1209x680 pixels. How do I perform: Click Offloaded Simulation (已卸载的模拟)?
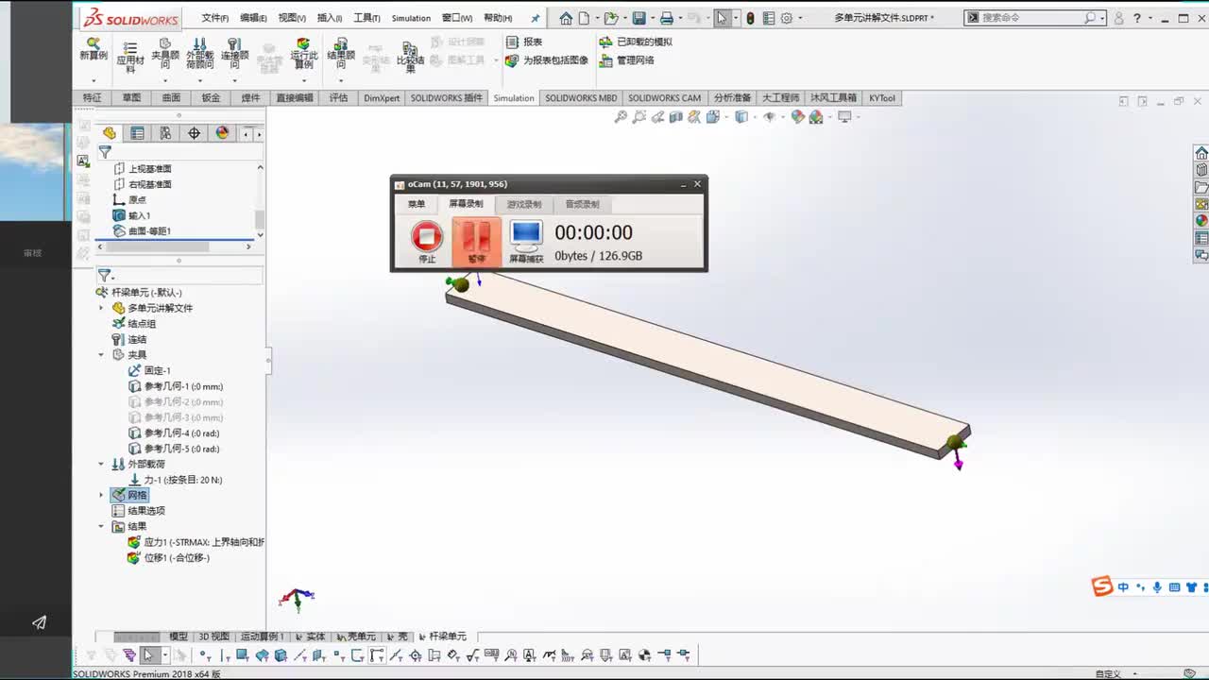636,42
